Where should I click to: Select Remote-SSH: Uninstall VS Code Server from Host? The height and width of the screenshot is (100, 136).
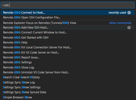(x=68, y=72)
